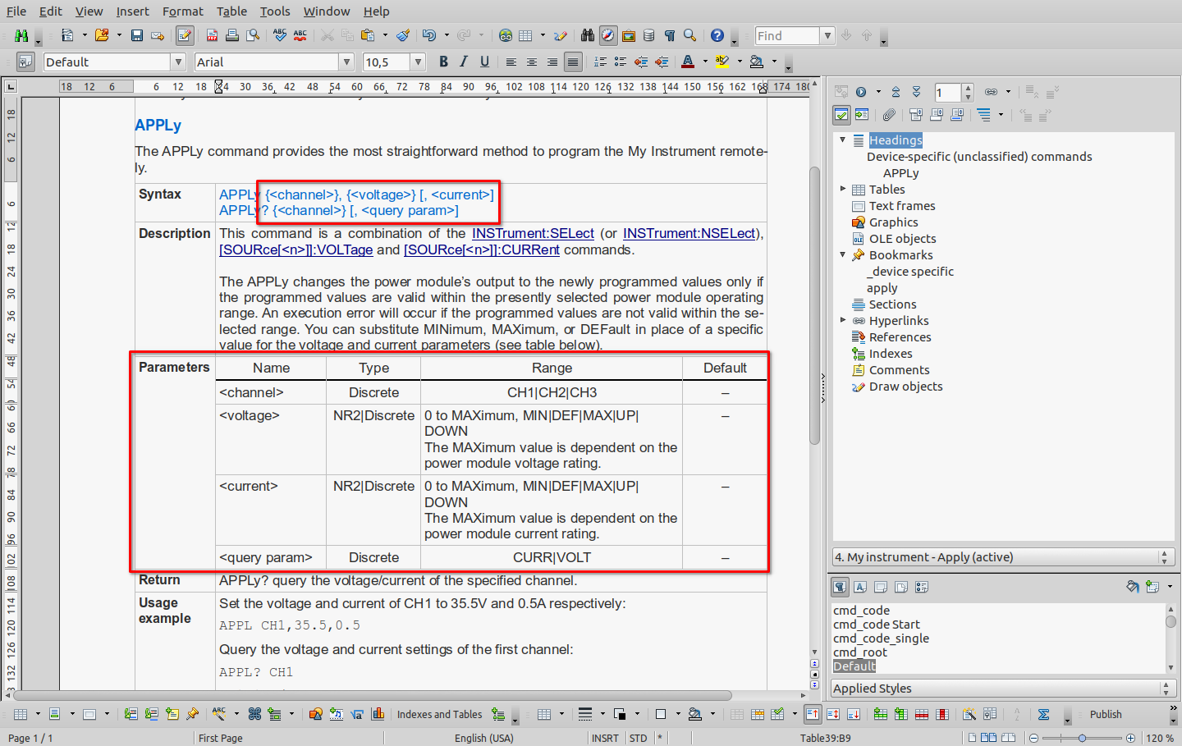Collapse the Bookmarks tree node
Image resolution: width=1182 pixels, height=746 pixels.
842,254
